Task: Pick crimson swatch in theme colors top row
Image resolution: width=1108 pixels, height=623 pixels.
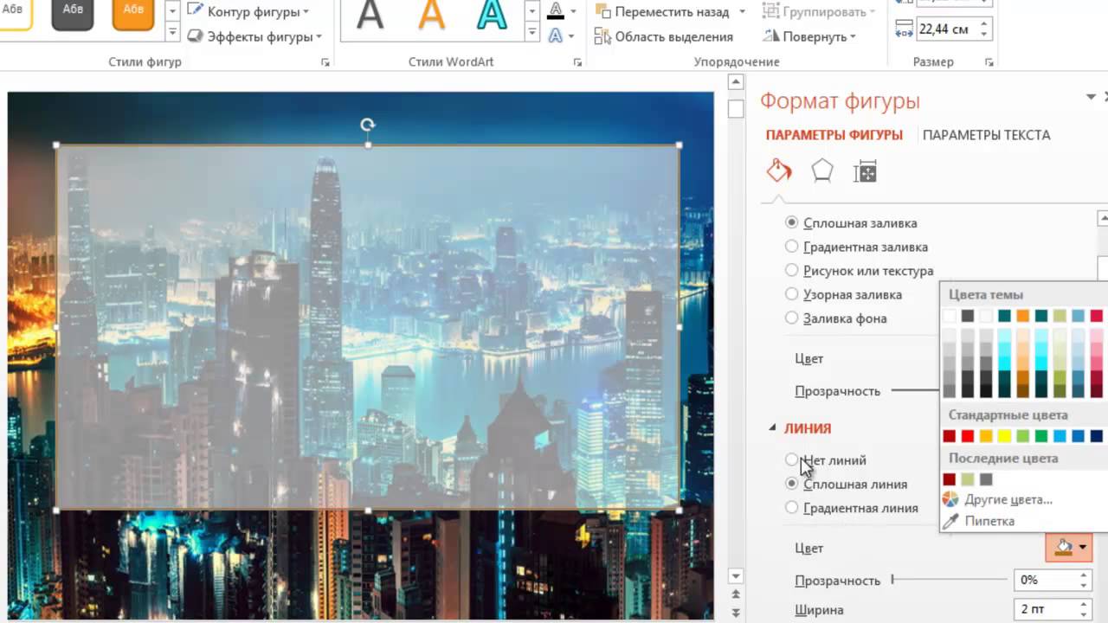Action: pos(1097,316)
